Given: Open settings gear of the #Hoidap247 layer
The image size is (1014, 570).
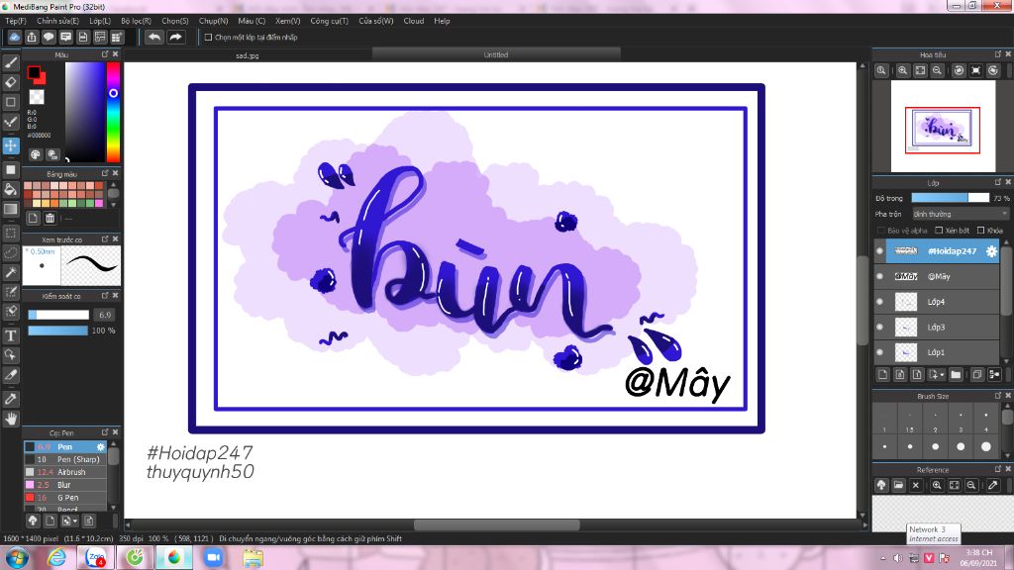Looking at the screenshot, I should [991, 251].
